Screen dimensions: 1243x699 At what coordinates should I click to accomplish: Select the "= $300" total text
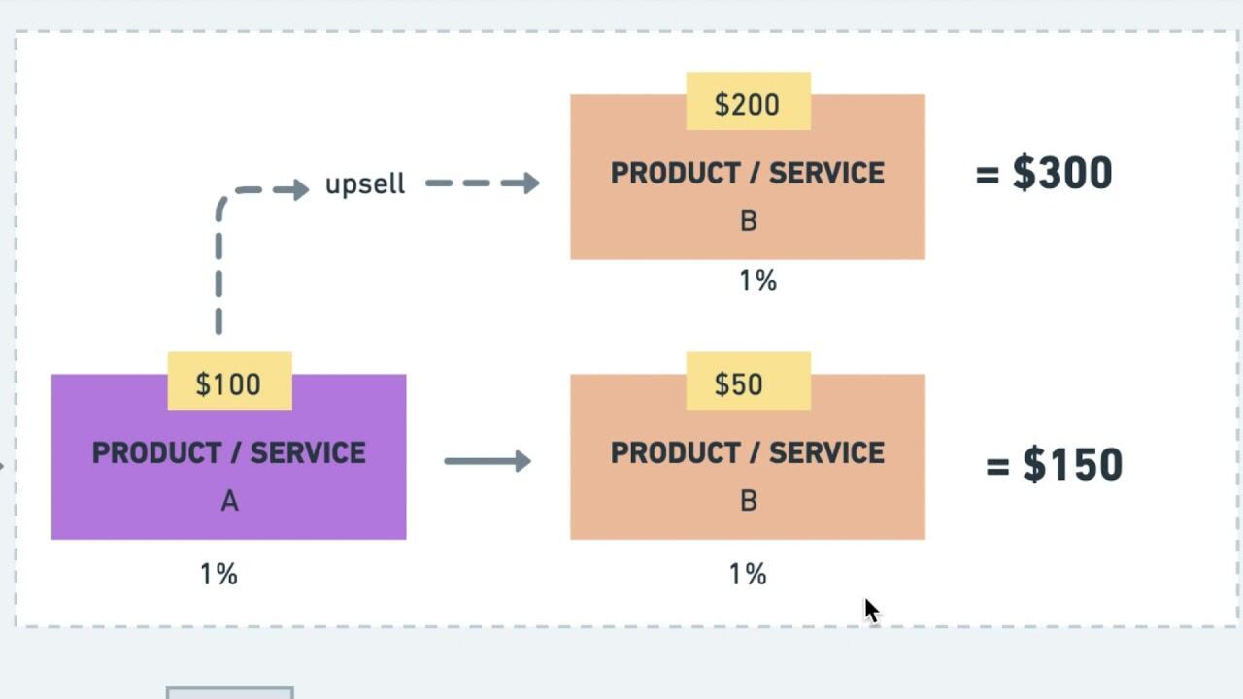[x=1044, y=173]
